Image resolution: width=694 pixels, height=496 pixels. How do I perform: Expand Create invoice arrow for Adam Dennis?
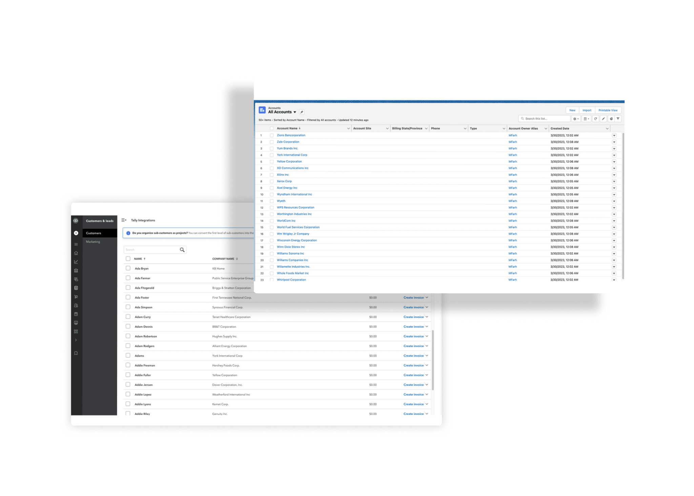pos(427,326)
